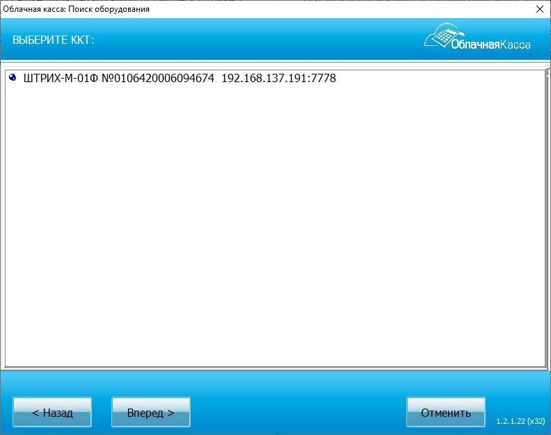Image resolution: width=551 pixels, height=435 pixels.
Task: Click the cloud cash register logo icon
Action: [443, 35]
